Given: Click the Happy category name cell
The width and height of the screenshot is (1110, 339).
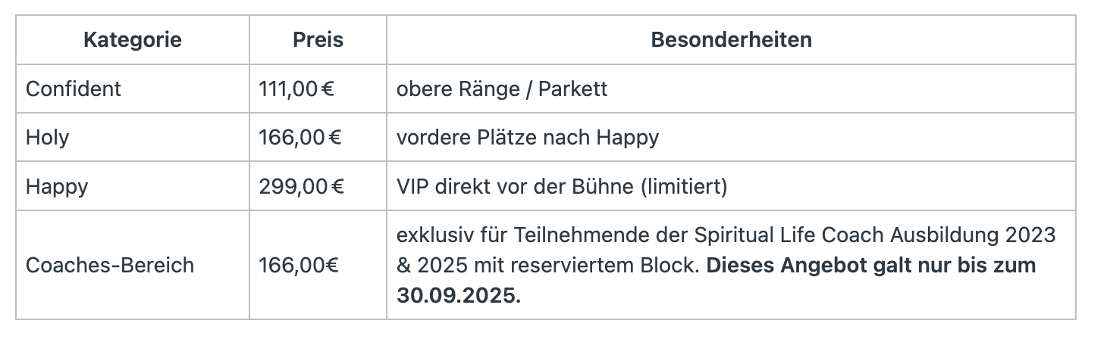Looking at the screenshot, I should 57,185.
